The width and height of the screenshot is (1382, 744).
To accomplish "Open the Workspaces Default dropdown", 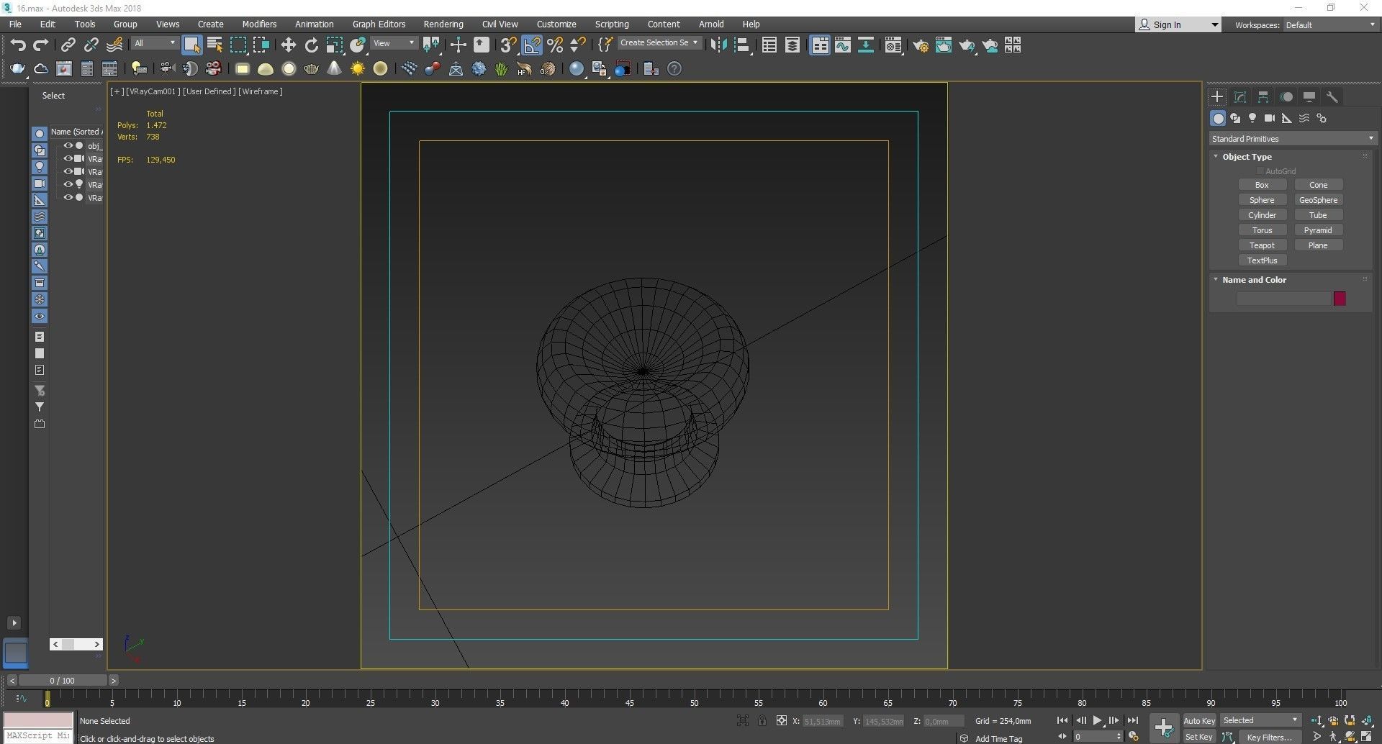I will tap(1330, 24).
